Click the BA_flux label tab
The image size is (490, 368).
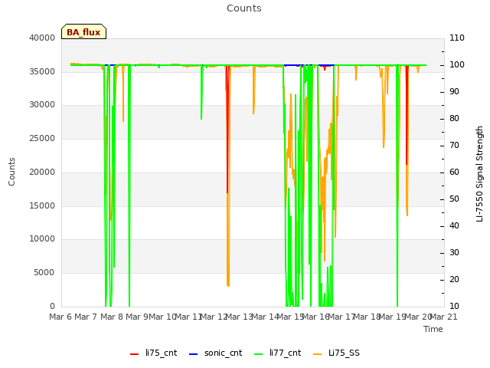coord(83,31)
